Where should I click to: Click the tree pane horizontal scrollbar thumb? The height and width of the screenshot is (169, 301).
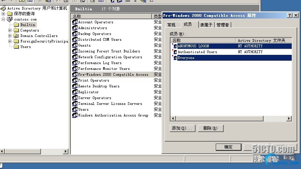tap(23, 152)
